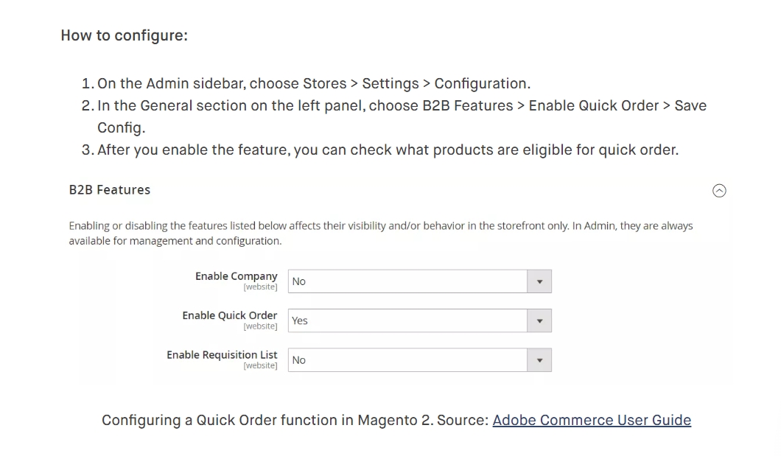The height and width of the screenshot is (456, 781).
Task: Click the B2B Features section heading
Action: [x=110, y=190]
